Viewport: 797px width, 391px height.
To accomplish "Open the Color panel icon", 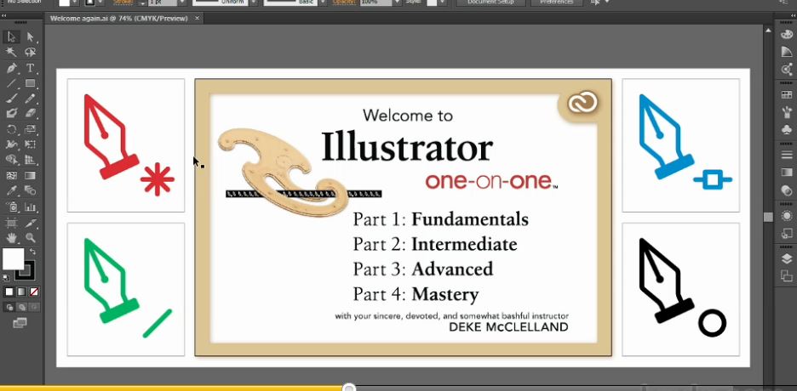I will pos(786,35).
